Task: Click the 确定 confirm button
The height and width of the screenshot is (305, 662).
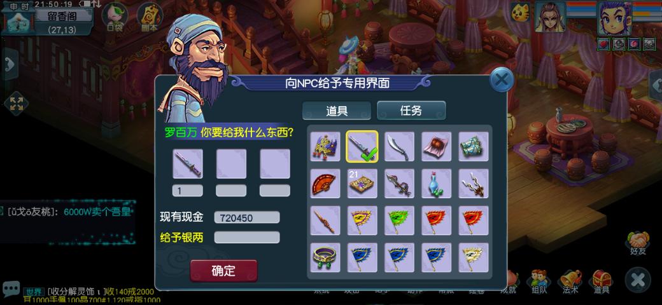Action: [x=223, y=271]
